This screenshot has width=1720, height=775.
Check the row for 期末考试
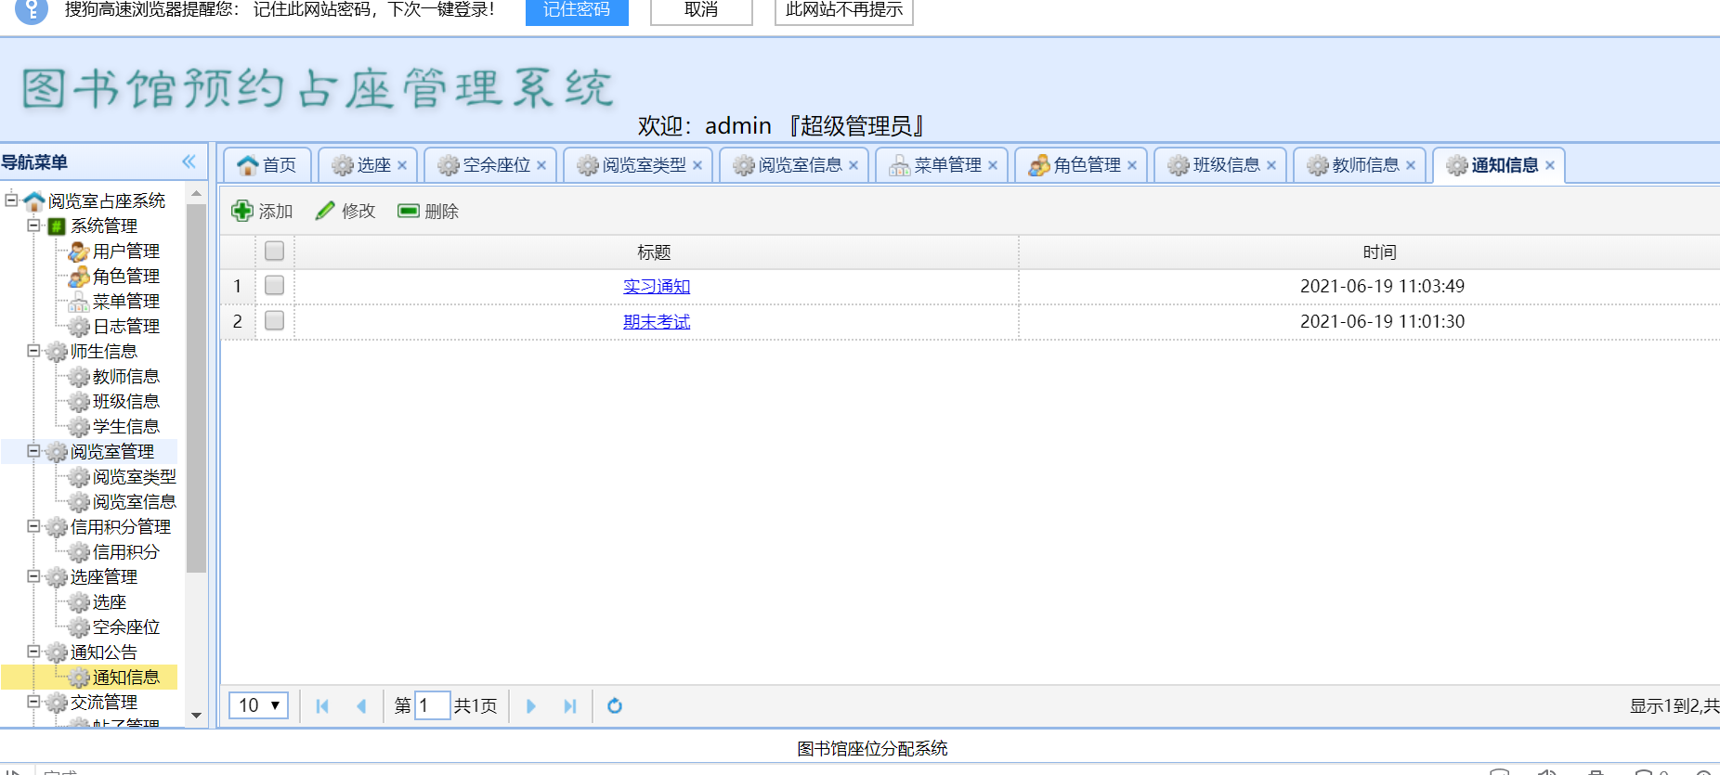[x=274, y=320]
